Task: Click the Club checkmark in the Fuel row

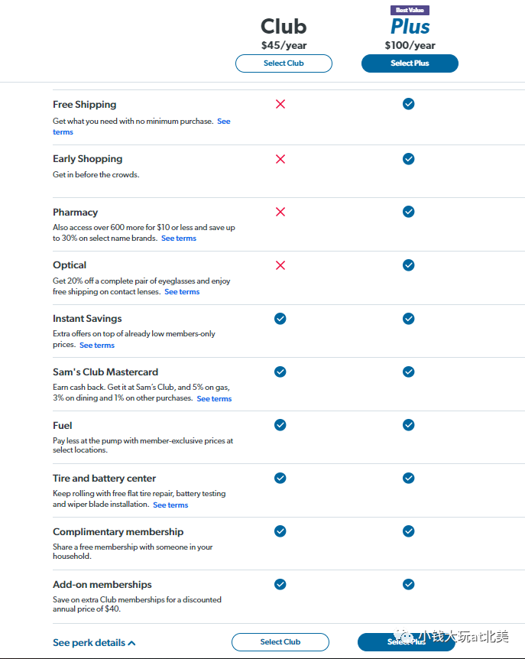Action: click(280, 425)
